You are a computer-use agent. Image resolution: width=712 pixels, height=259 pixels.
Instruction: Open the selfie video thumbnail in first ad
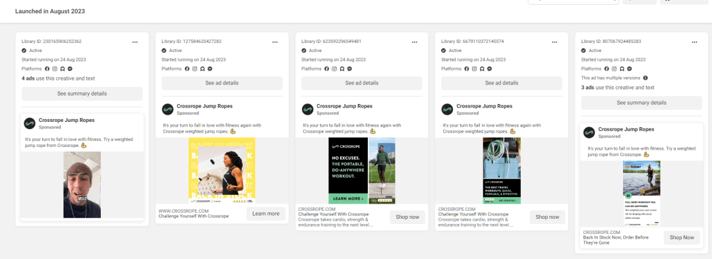(x=82, y=185)
